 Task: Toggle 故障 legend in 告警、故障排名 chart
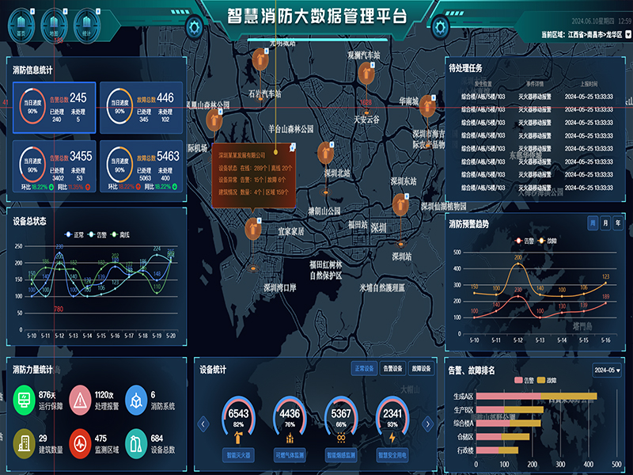point(547,380)
